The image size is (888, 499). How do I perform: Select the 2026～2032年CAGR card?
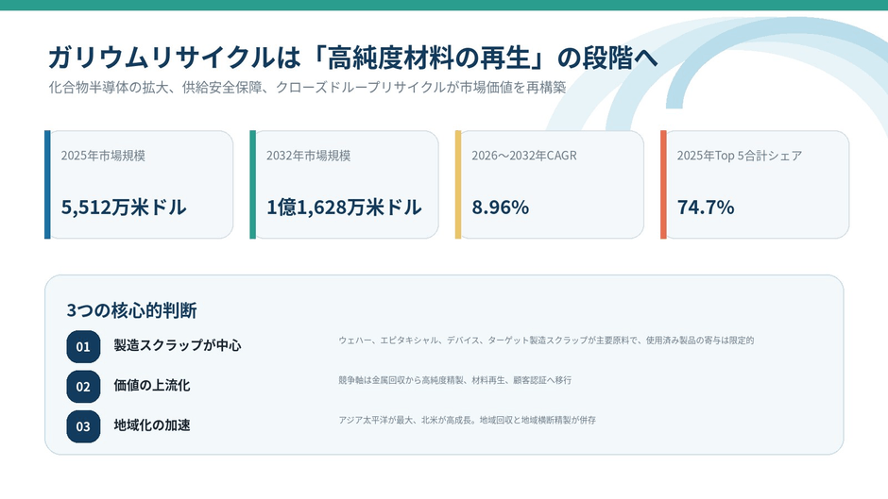click(550, 185)
